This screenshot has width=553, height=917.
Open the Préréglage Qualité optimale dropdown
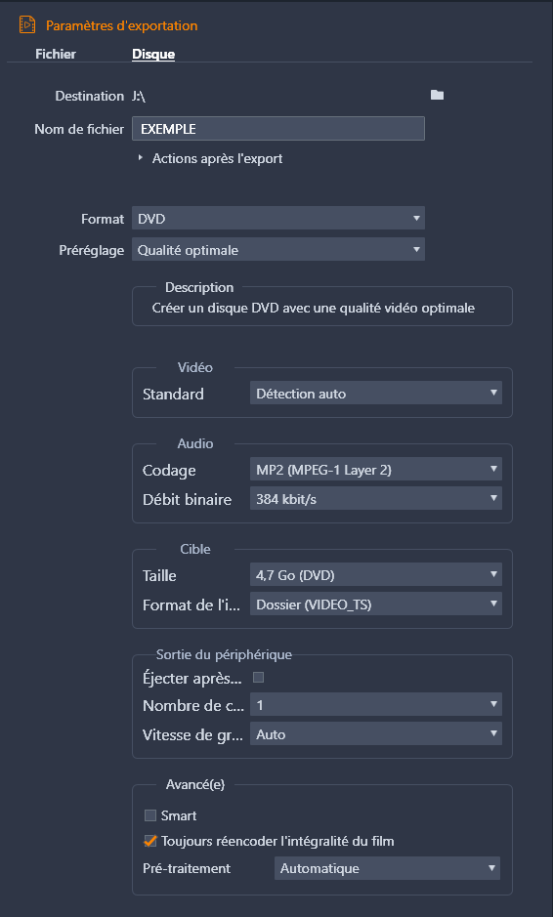coord(277,250)
